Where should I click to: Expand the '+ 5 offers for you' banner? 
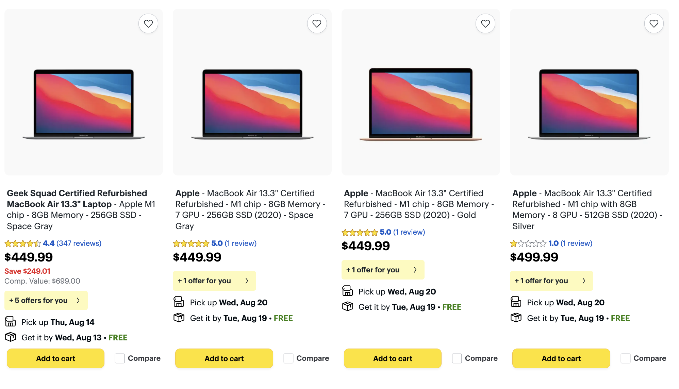click(46, 300)
